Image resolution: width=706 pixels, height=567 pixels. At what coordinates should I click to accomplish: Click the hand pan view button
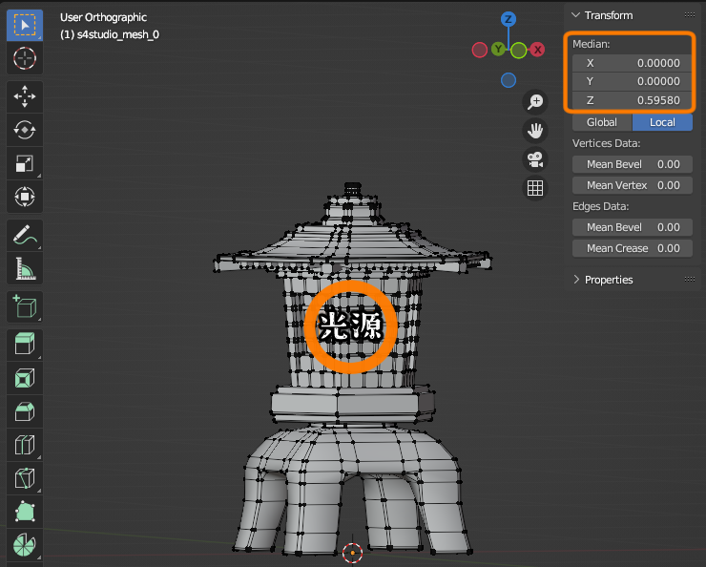pos(535,131)
